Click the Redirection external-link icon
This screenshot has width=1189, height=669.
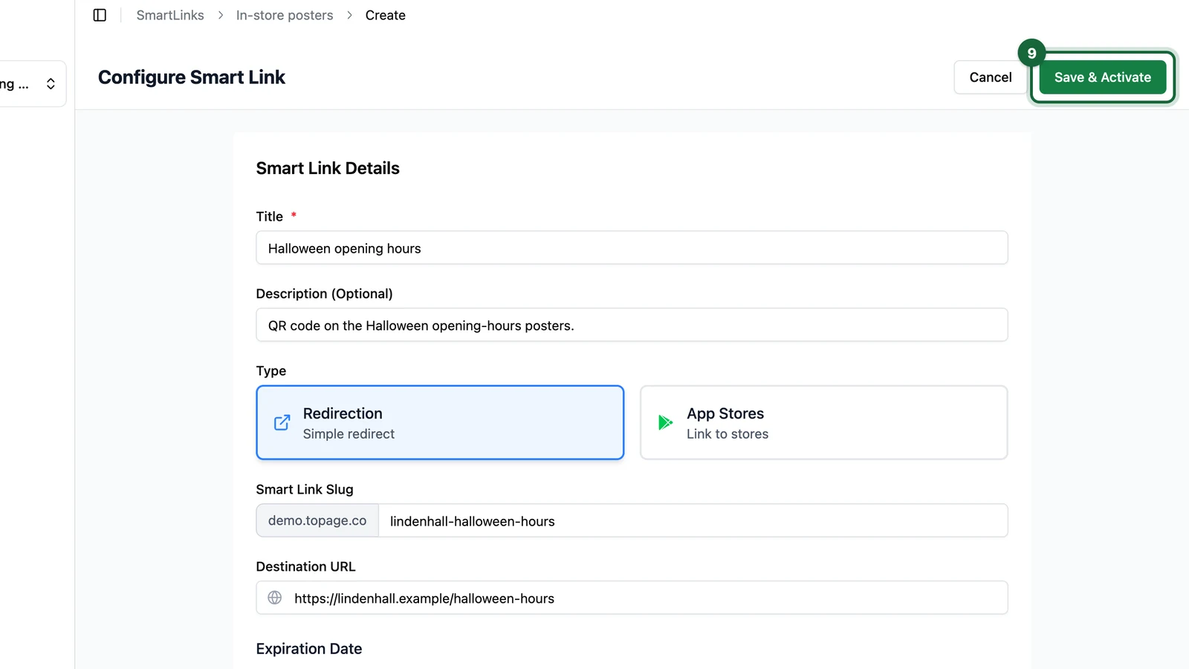click(282, 422)
